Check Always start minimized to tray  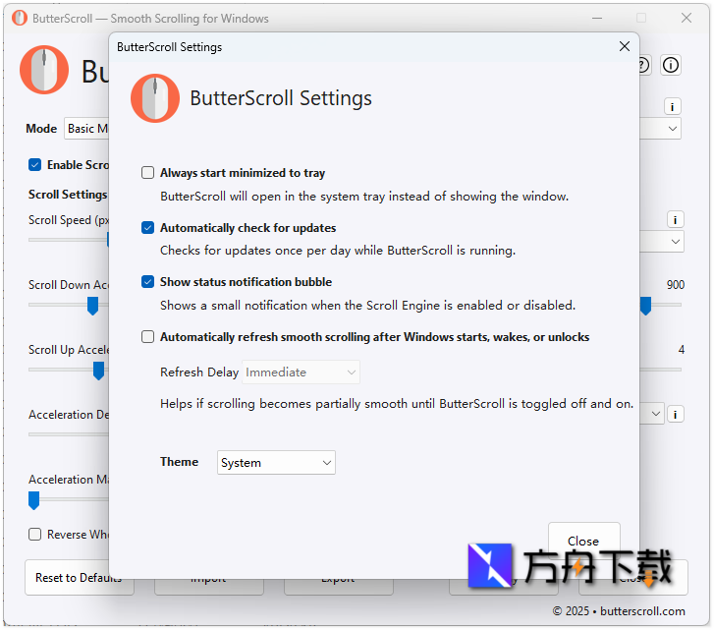[x=147, y=173]
